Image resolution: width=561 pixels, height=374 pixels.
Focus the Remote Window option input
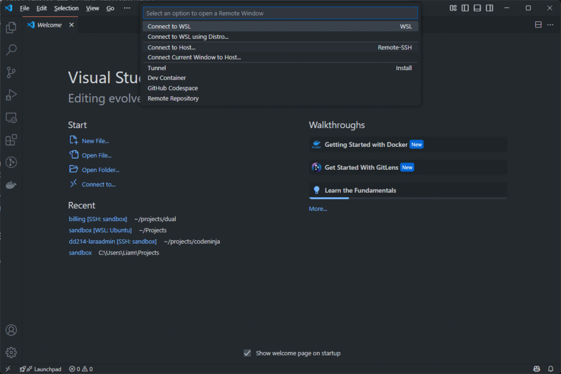280,13
